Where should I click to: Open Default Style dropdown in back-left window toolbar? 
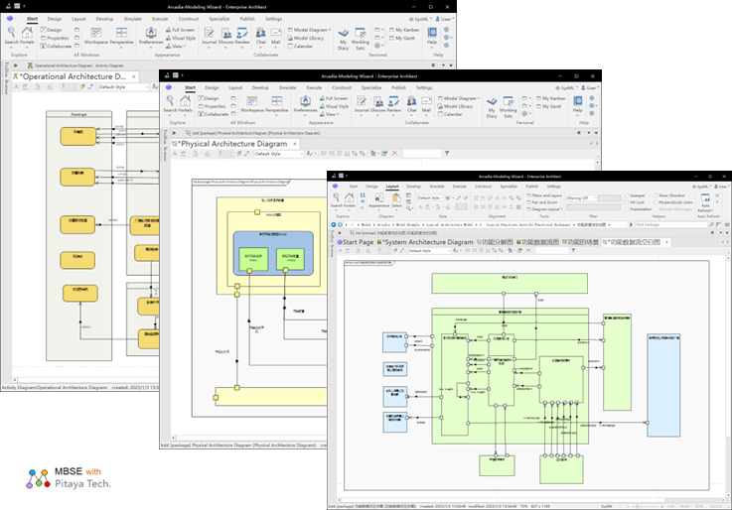tap(123, 87)
